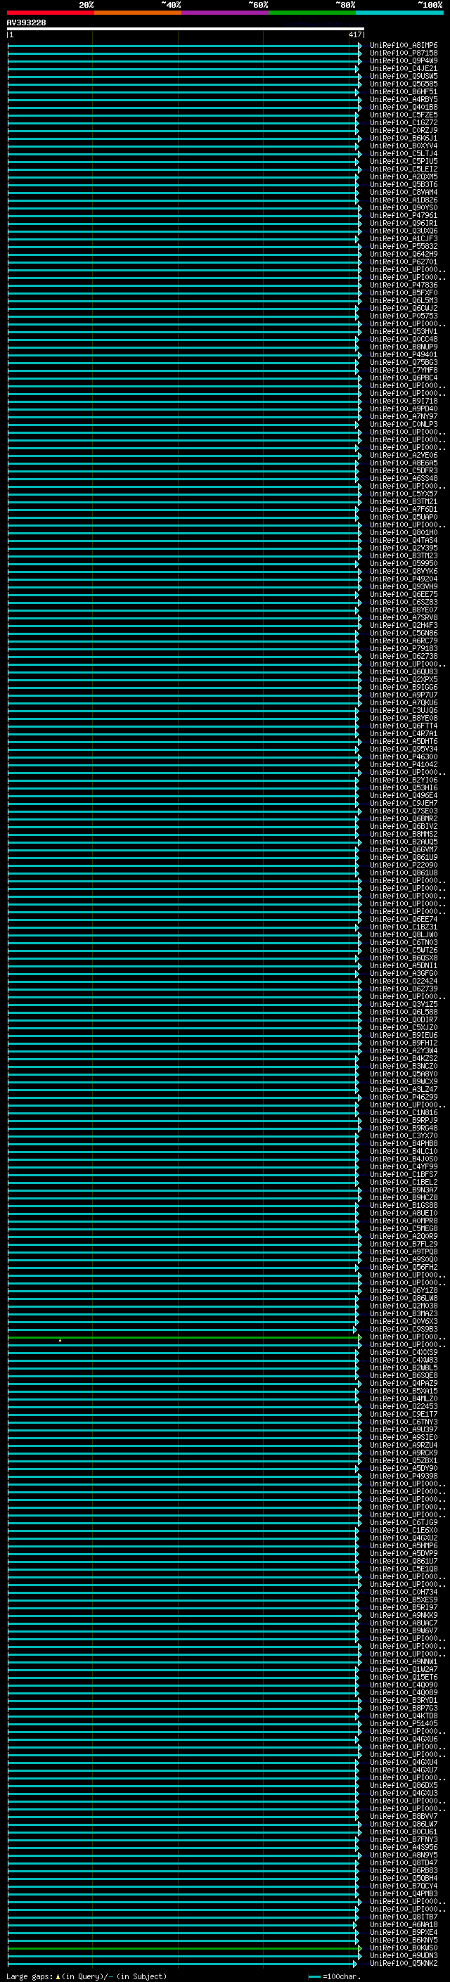
Task: Select the UniRef100_O62739 hit label
Action: coord(404,989)
